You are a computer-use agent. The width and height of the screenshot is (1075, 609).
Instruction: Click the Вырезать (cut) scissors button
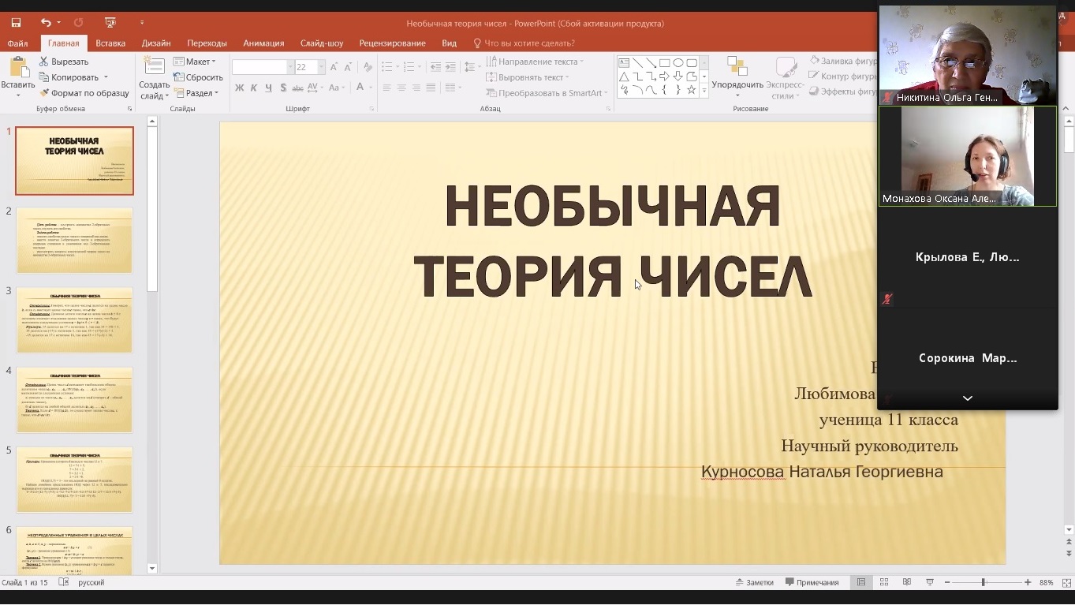(65, 62)
